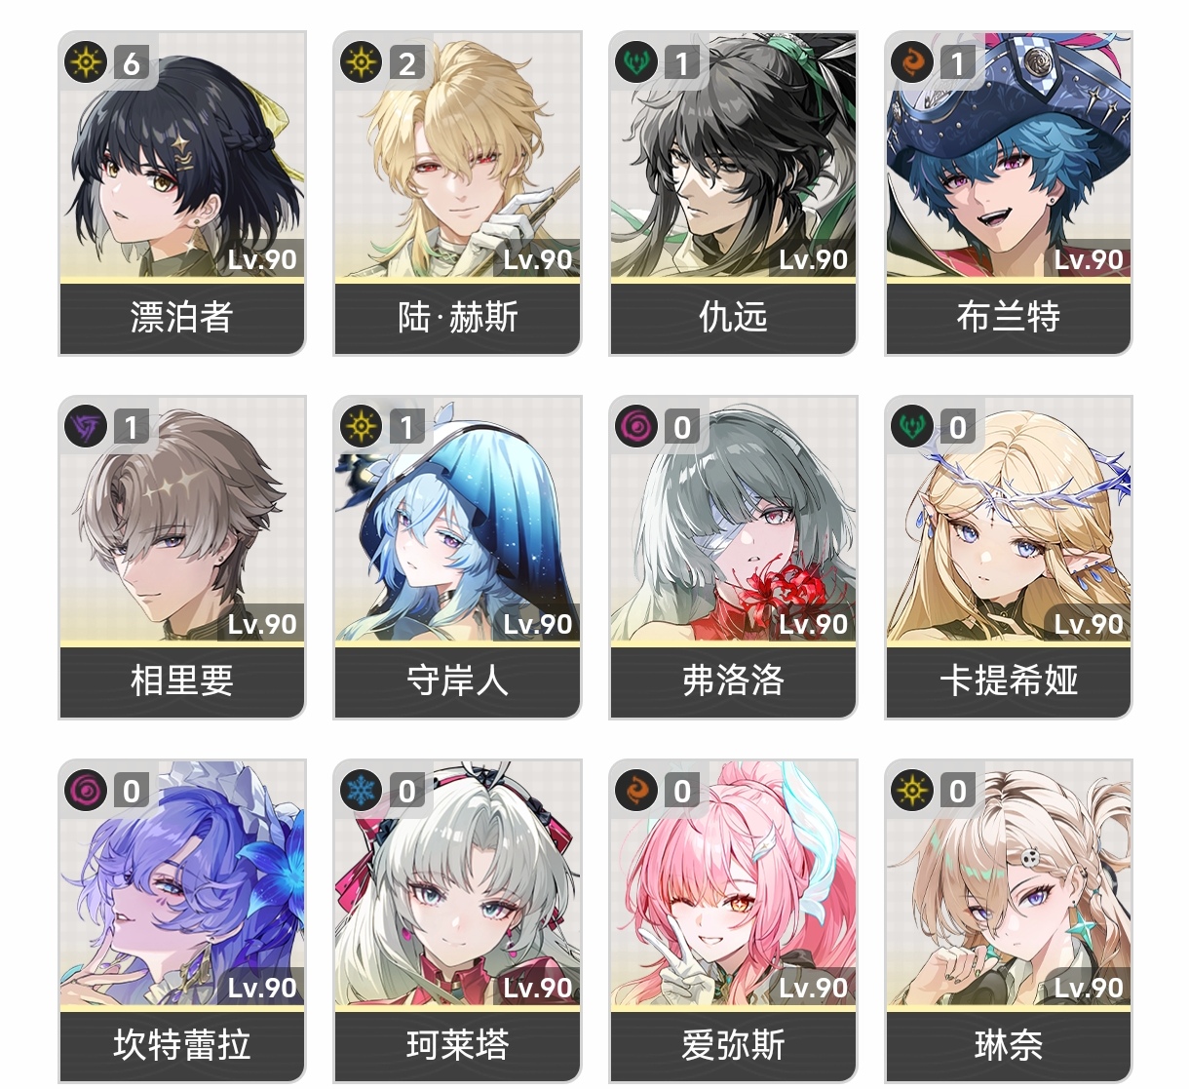Image resolution: width=1189 pixels, height=1089 pixels.
Task: Click the Fusion element icon on 爱弥斯 card
Action: point(636,790)
